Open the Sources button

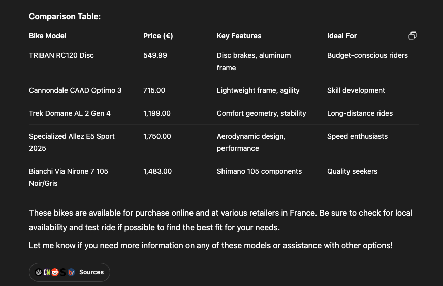point(70,272)
